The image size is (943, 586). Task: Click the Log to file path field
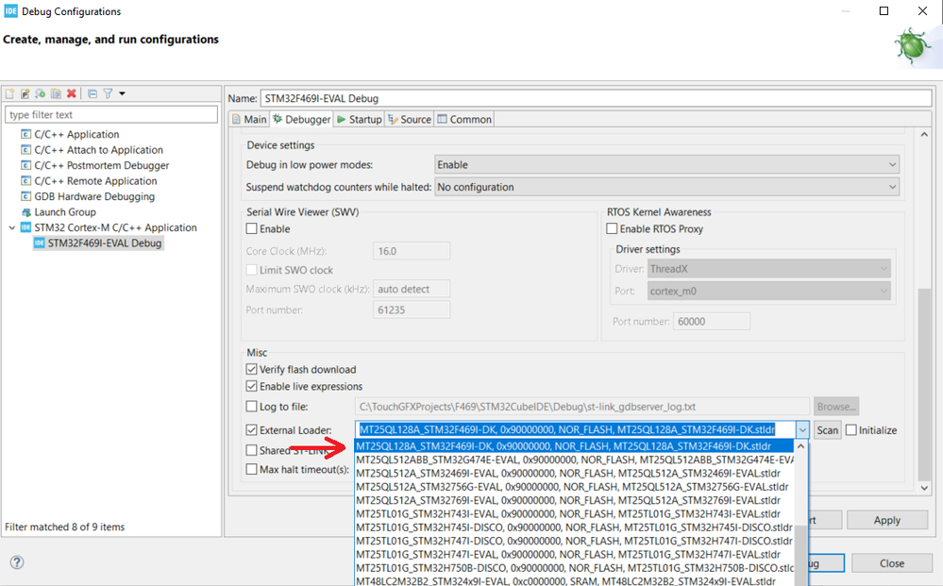point(581,407)
